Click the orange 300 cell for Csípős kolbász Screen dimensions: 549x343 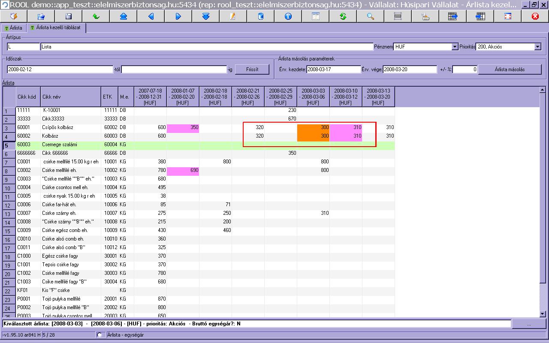313,127
